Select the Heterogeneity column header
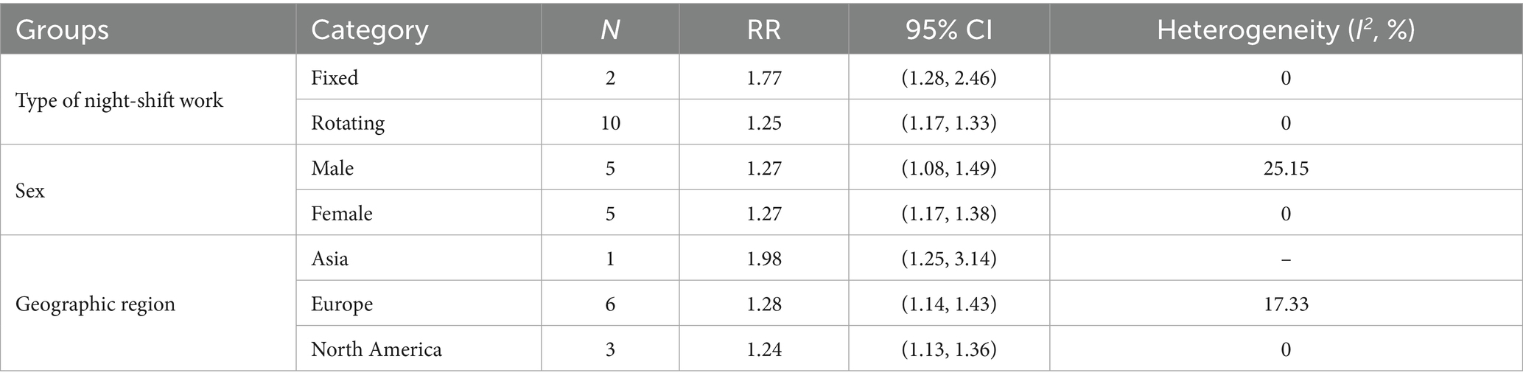The width and height of the screenshot is (1523, 384). click(1285, 30)
